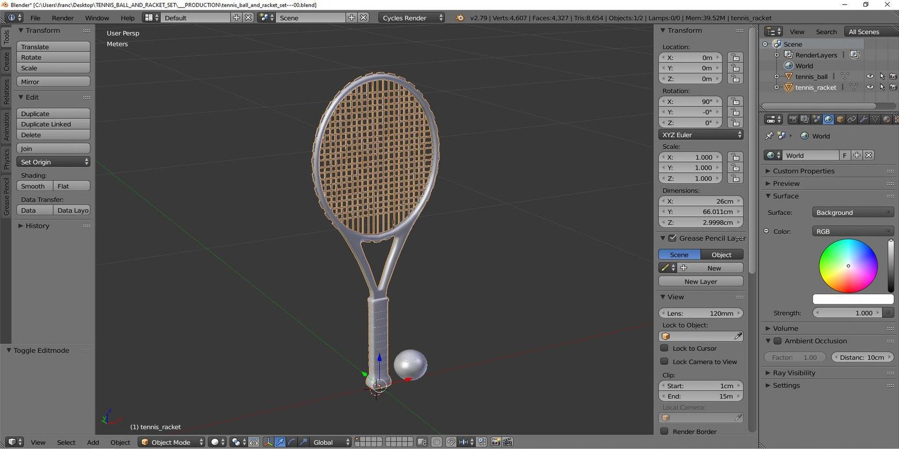Click the World datablock fake user F button
899x449 pixels.
[845, 155]
